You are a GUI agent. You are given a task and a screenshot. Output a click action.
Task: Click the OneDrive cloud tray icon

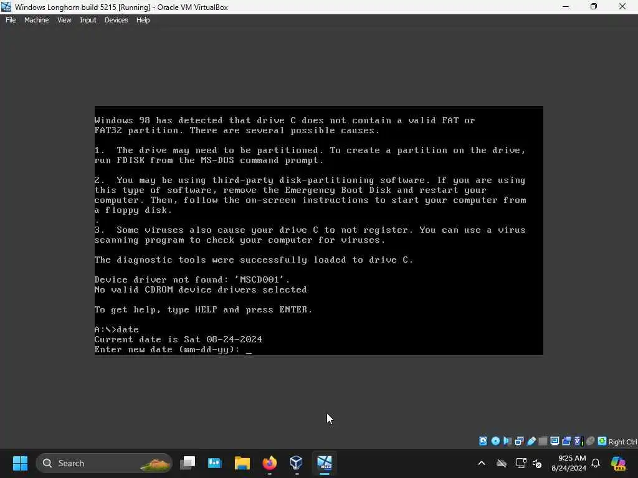pyautogui.click(x=502, y=463)
